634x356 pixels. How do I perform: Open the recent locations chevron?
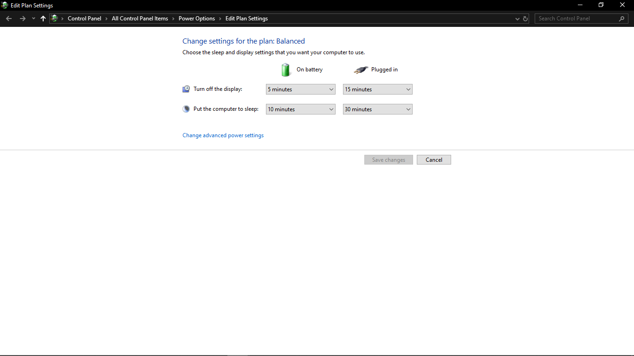[33, 19]
